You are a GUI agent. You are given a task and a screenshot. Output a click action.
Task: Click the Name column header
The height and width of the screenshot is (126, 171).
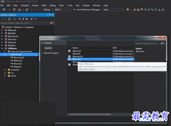(x=91, y=48)
